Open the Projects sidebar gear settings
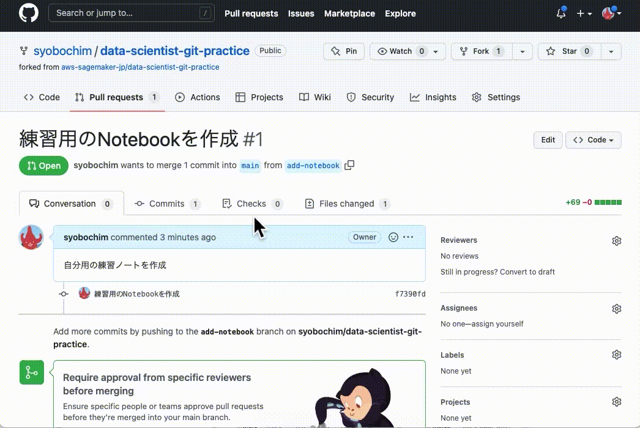640x428 pixels. click(616, 402)
